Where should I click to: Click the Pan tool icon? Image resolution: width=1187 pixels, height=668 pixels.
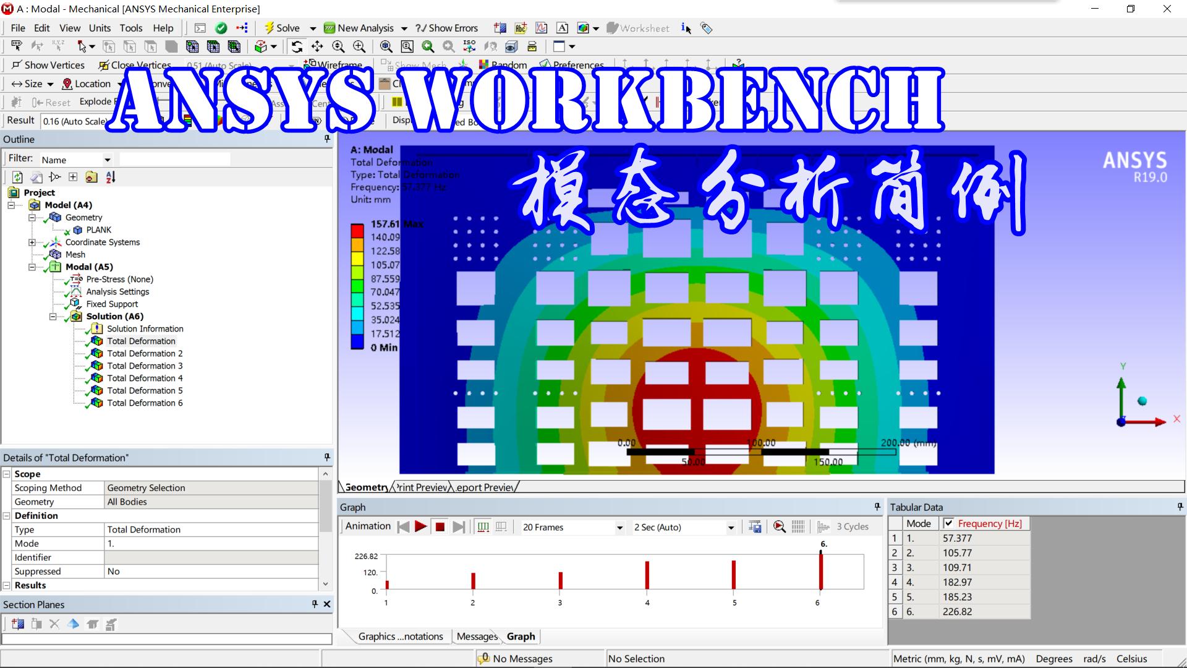pos(317,46)
